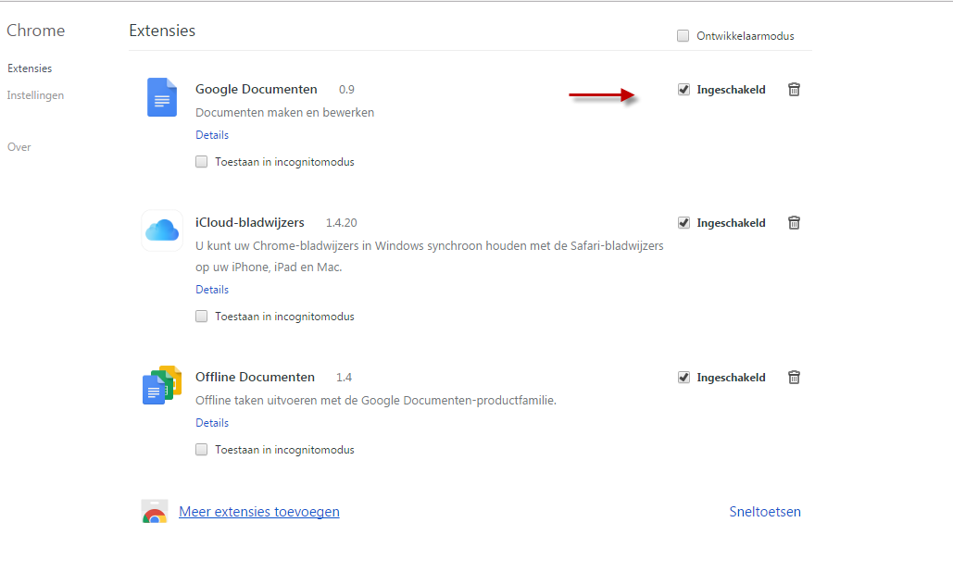Viewport: 953px width, 572px height.
Task: Disable iCloud-bladwijzers via Ingeschakeld checkbox
Action: [x=683, y=223]
